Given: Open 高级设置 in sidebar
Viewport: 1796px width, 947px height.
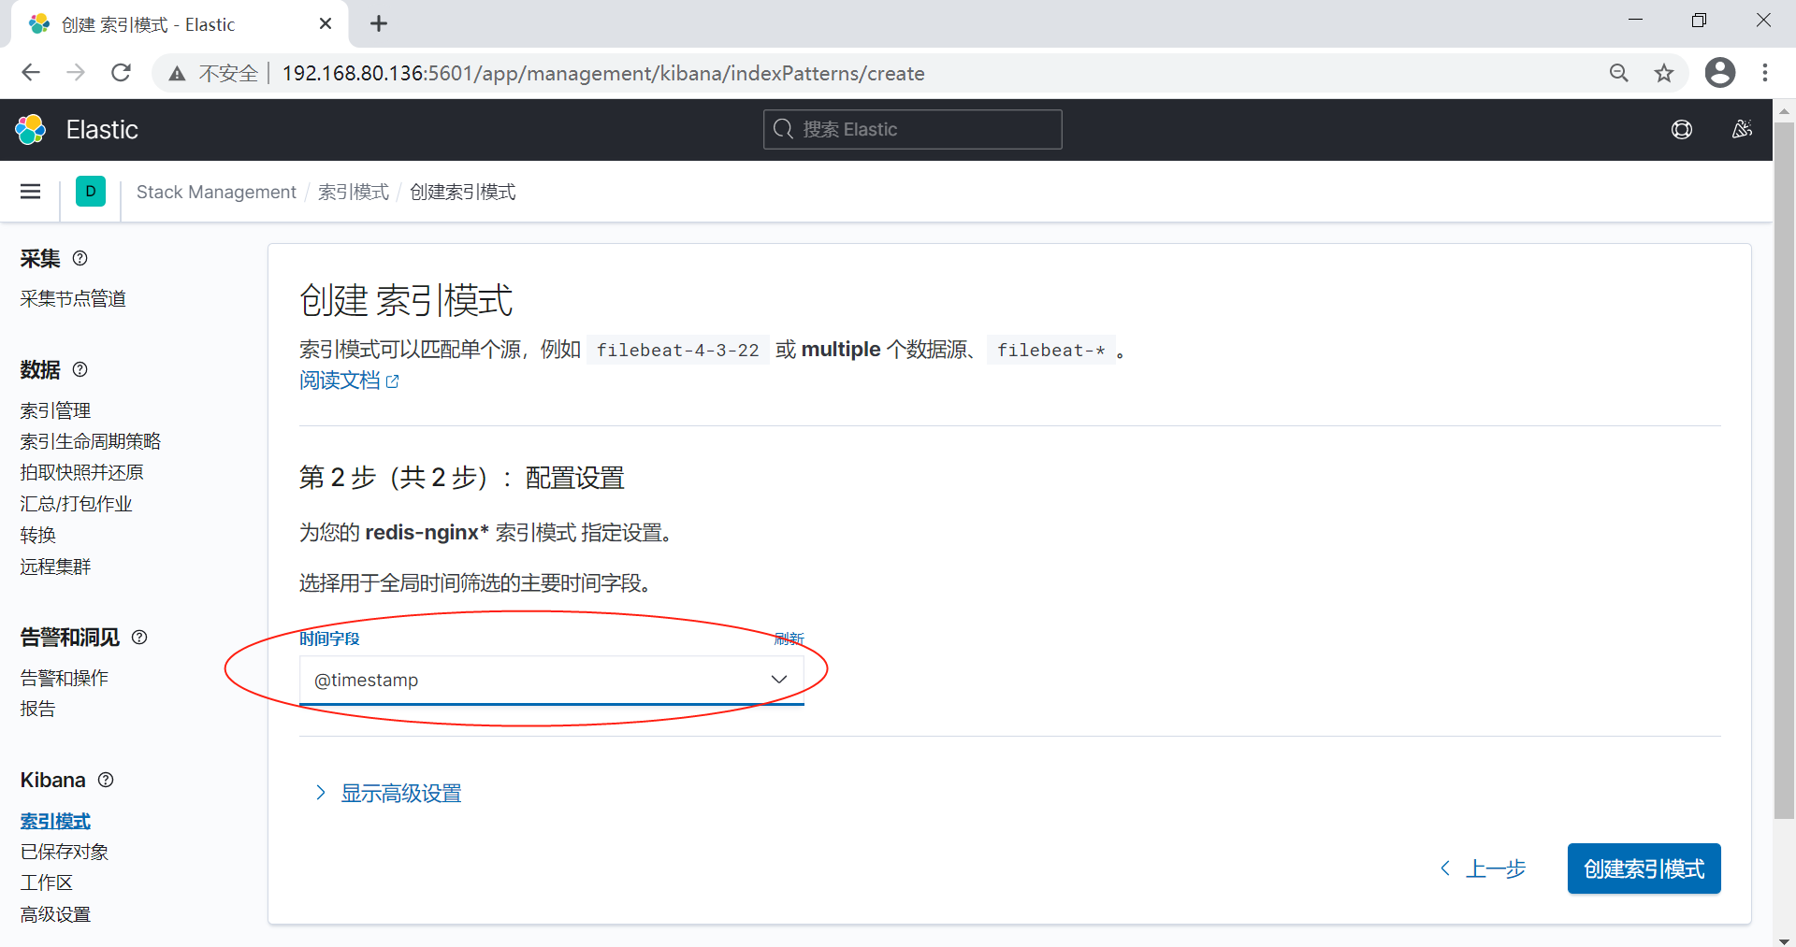Looking at the screenshot, I should [x=55, y=914].
